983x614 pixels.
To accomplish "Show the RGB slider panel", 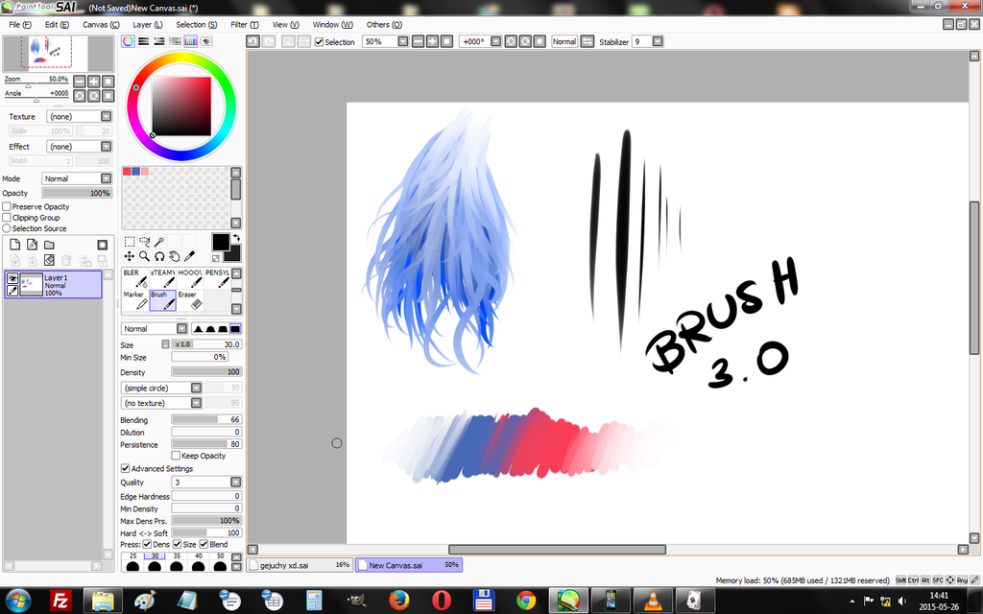I will point(144,41).
